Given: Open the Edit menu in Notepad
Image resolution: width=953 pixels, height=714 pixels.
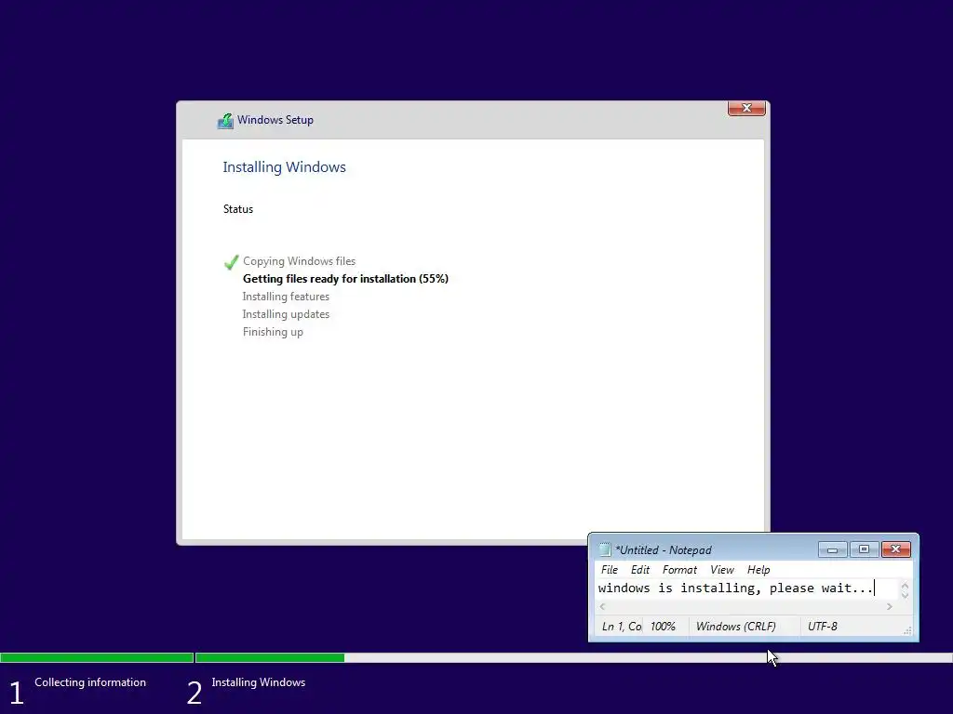Looking at the screenshot, I should click(x=640, y=570).
